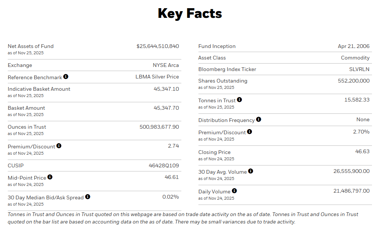Click the Daily Volume info icon
The width and height of the screenshot is (382, 225).
pyautogui.click(x=234, y=191)
